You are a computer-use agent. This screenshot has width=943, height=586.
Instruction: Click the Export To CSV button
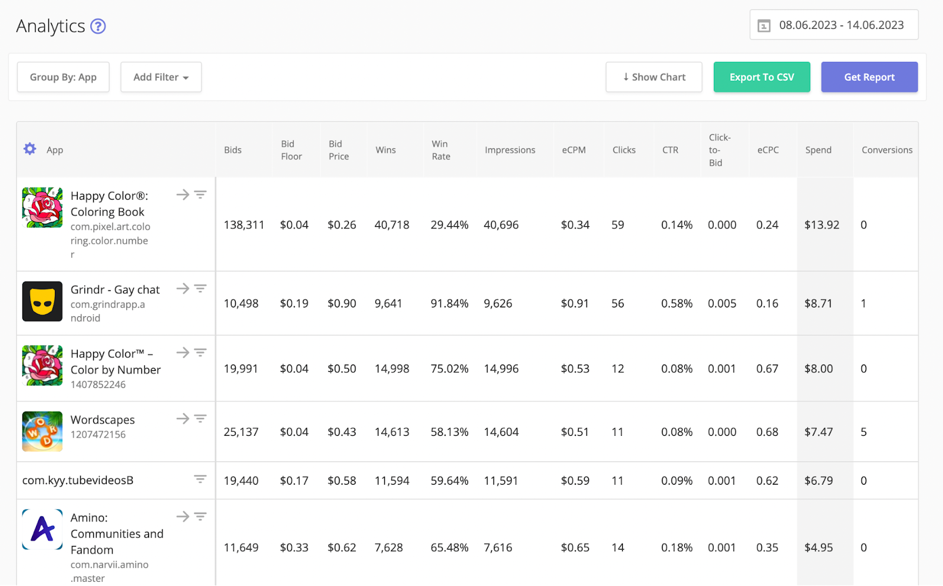point(761,77)
